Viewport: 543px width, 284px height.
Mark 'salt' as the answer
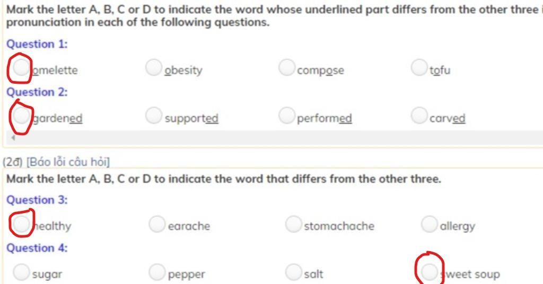[x=293, y=272]
